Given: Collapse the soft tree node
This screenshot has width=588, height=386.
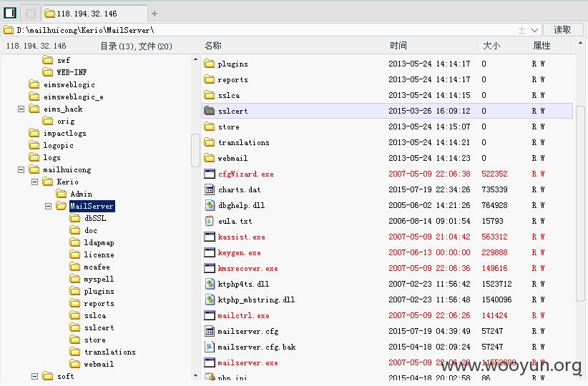Looking at the screenshot, I should pos(35,376).
